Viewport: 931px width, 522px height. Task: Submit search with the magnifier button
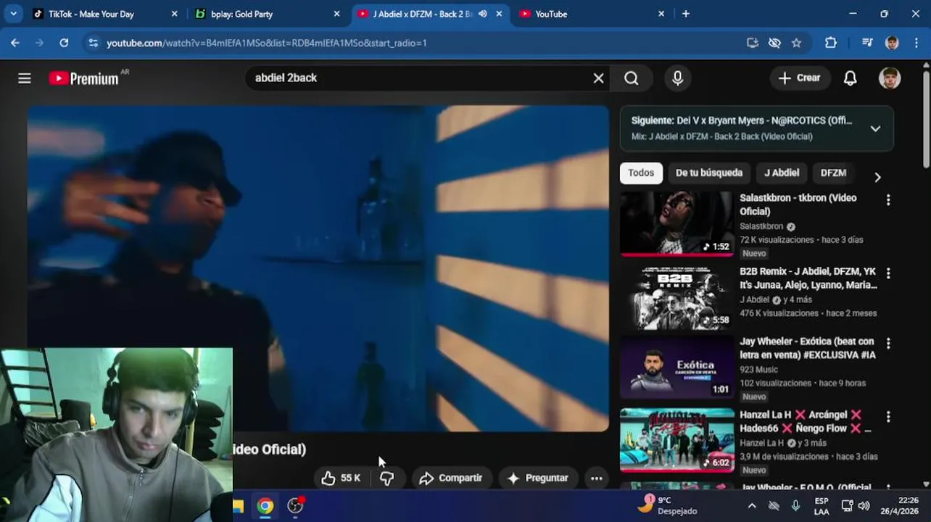click(632, 78)
